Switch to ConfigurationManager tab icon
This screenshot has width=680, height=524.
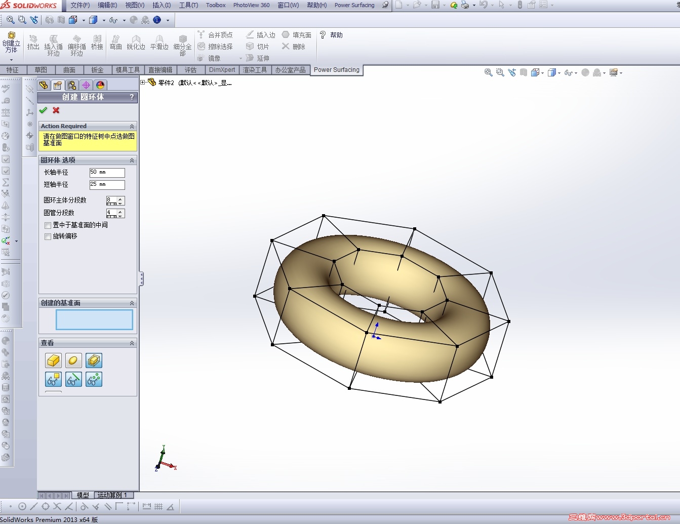(x=72, y=85)
